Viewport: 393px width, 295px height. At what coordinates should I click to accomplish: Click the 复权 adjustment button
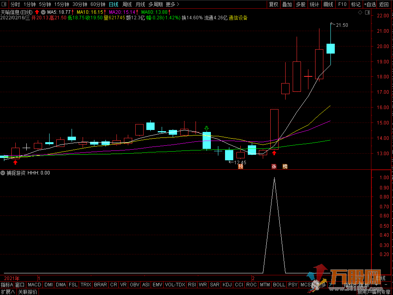(274, 4)
